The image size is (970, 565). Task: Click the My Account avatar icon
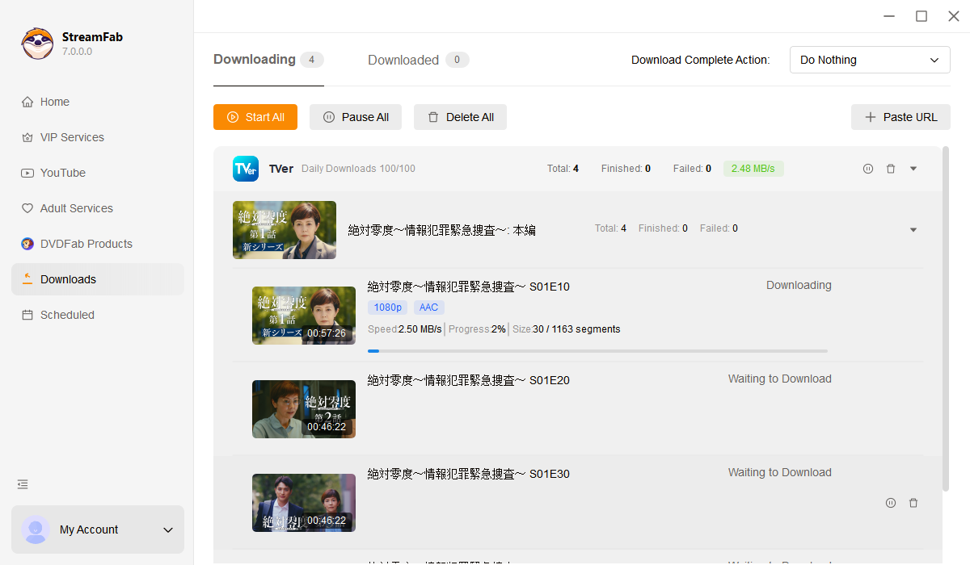tap(36, 529)
